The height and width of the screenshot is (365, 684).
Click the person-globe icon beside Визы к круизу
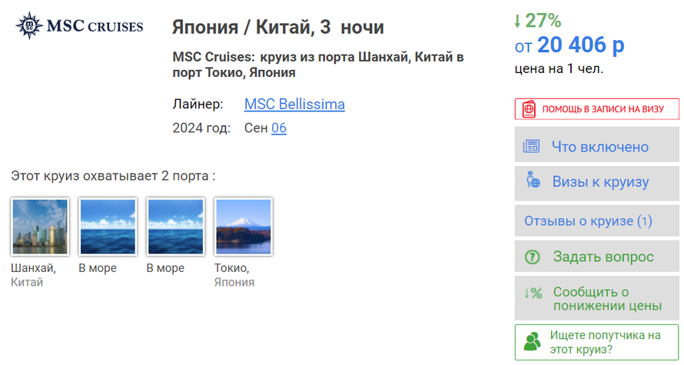tap(533, 180)
